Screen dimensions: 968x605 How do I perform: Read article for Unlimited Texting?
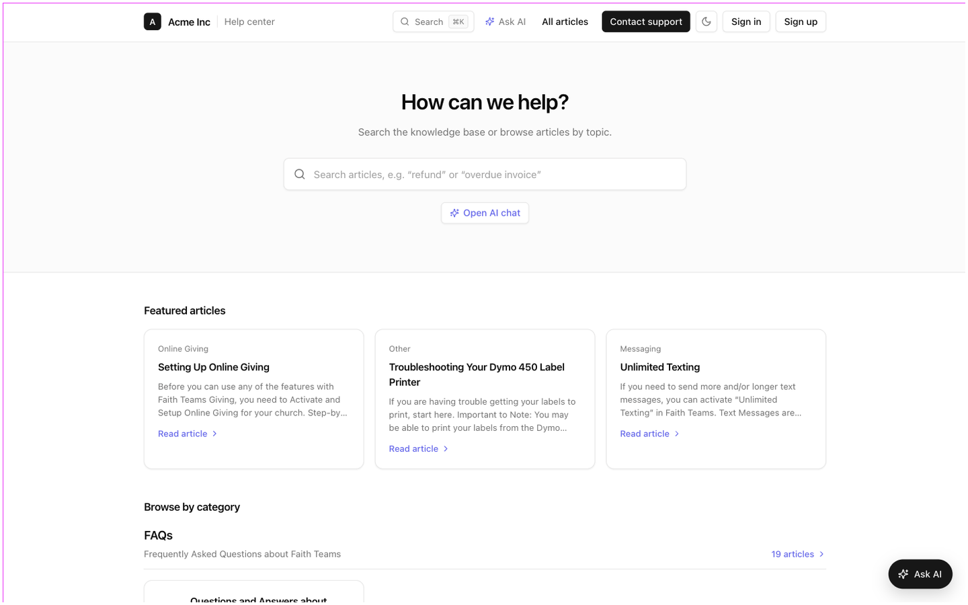650,434
